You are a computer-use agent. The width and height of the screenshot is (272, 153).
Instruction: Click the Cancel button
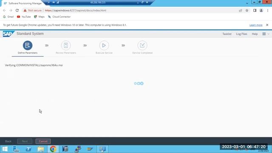pos(43,141)
